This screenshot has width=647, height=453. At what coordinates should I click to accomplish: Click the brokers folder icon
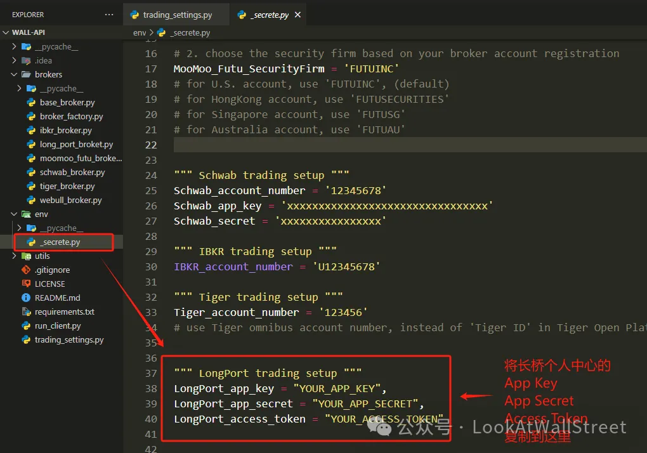tap(26, 75)
